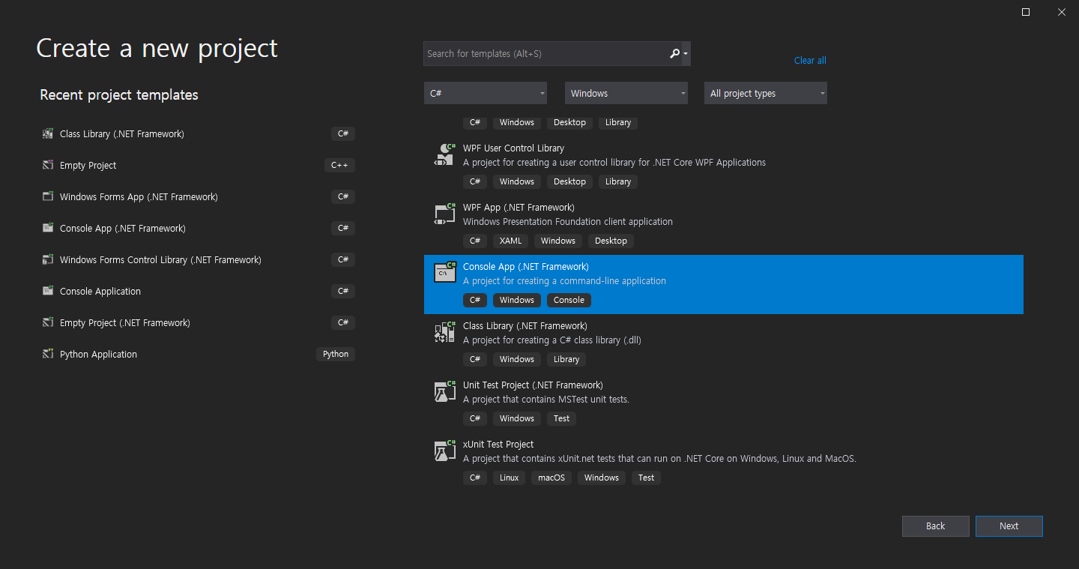
Task: Open the C# language filter dropdown
Action: pyautogui.click(x=486, y=93)
